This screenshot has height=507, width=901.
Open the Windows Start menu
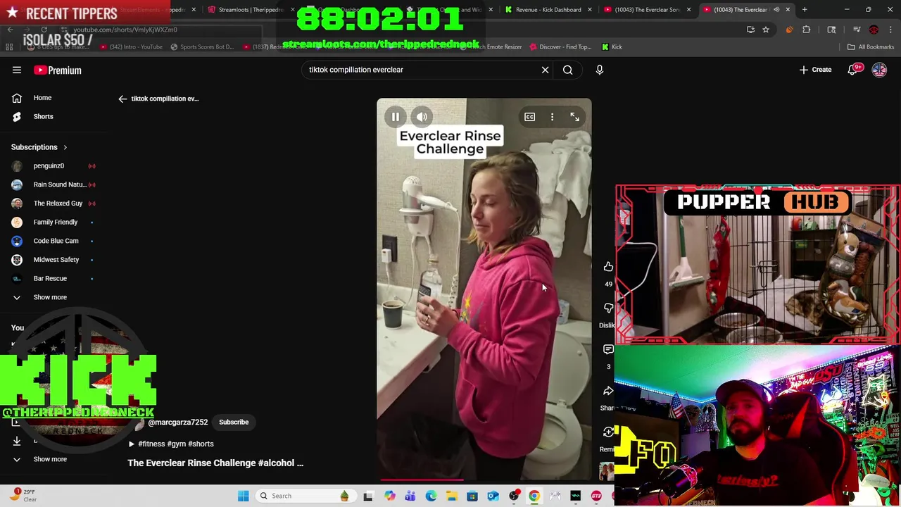click(x=243, y=496)
